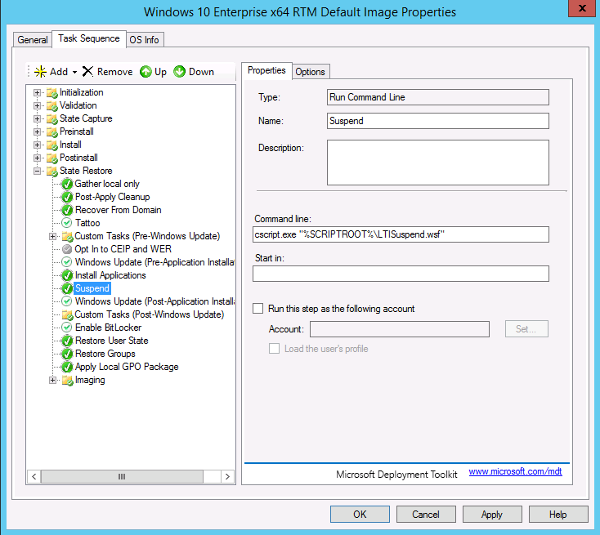Viewport: 600px width, 535px height.
Task: Click the Gather local only step icon
Action: click(67, 184)
